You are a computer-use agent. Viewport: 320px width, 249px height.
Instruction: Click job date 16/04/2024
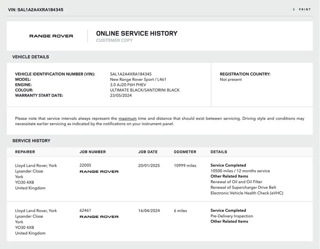coord(149,211)
